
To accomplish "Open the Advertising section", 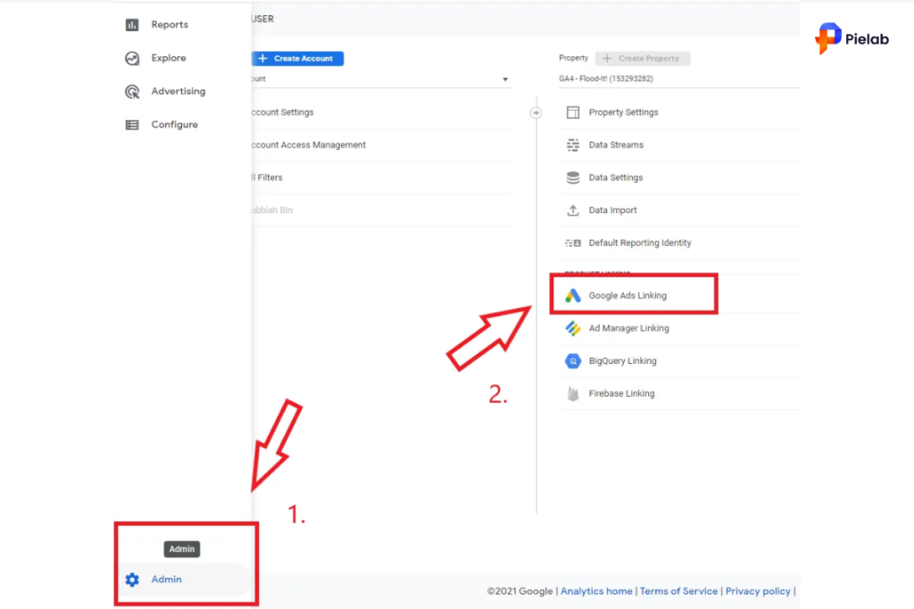I will (179, 92).
